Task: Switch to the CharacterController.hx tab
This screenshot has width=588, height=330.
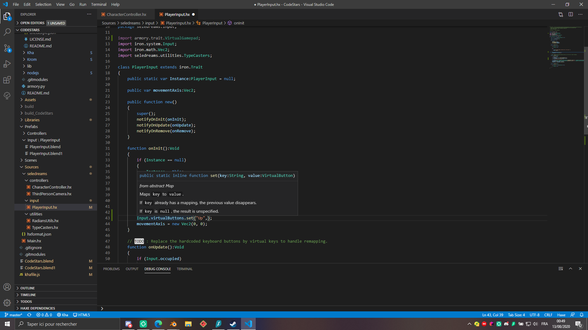Action: coord(126,14)
